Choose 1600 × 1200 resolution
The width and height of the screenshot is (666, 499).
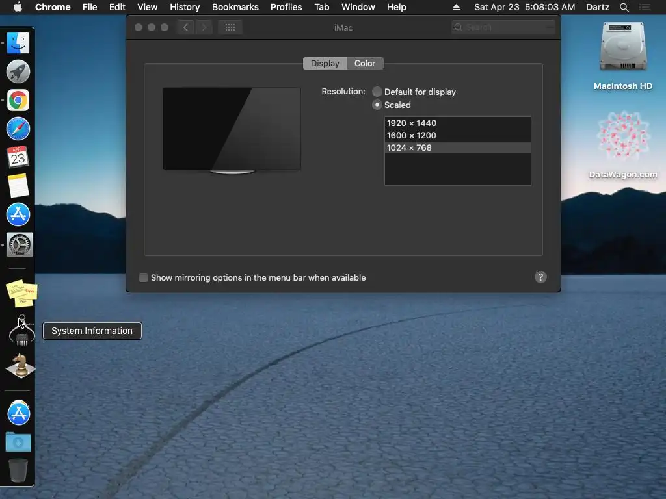(457, 135)
